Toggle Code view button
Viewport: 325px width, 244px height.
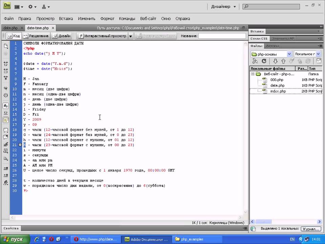click(14, 36)
